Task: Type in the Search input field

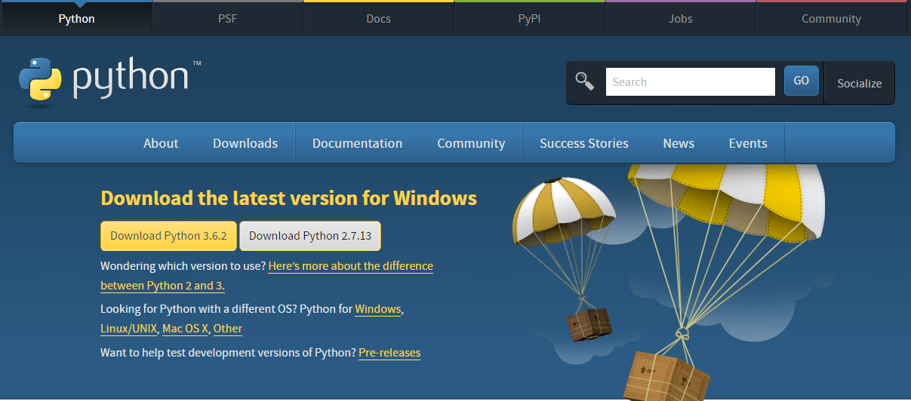Action: tap(690, 82)
